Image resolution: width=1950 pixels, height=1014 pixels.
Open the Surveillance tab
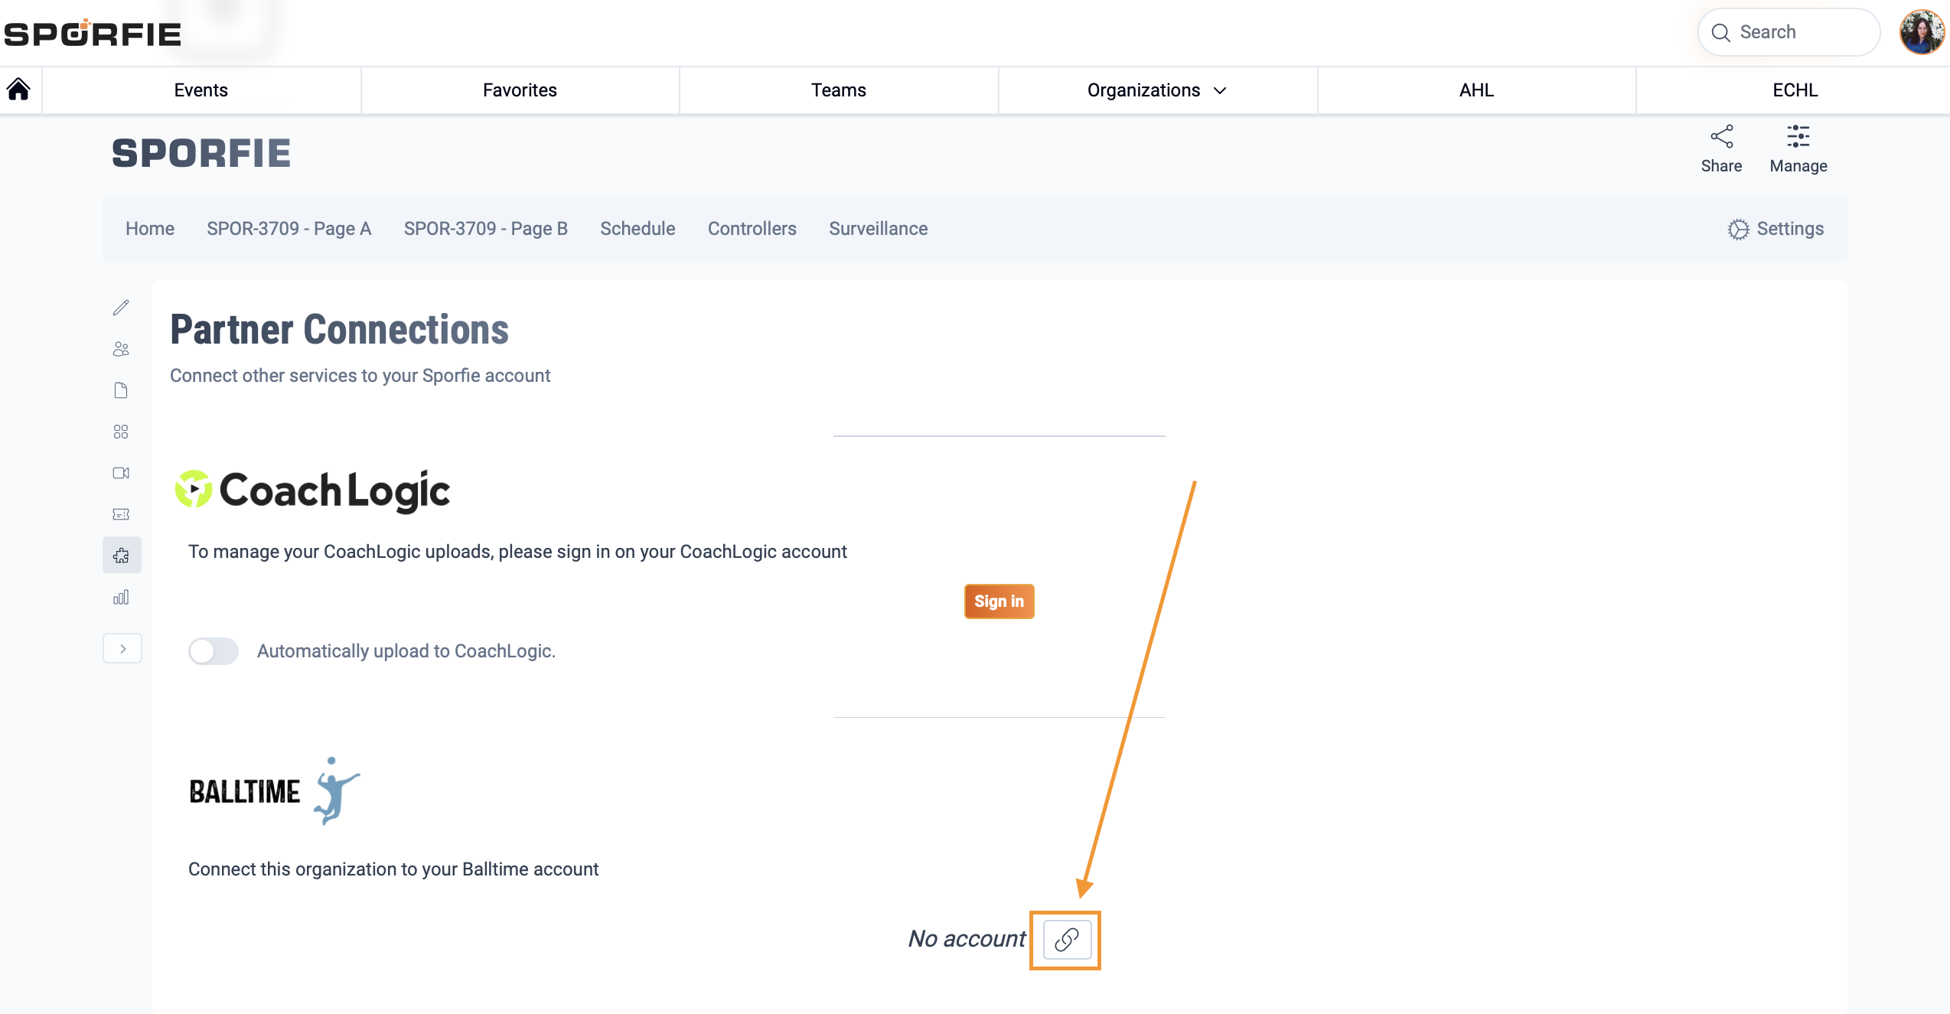pyautogui.click(x=878, y=229)
